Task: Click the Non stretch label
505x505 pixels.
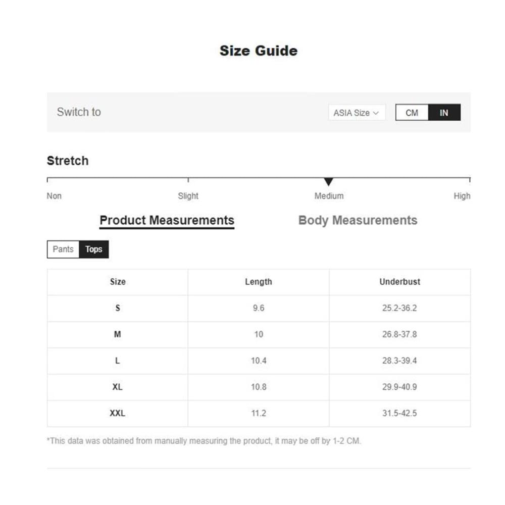Action: pyautogui.click(x=54, y=196)
